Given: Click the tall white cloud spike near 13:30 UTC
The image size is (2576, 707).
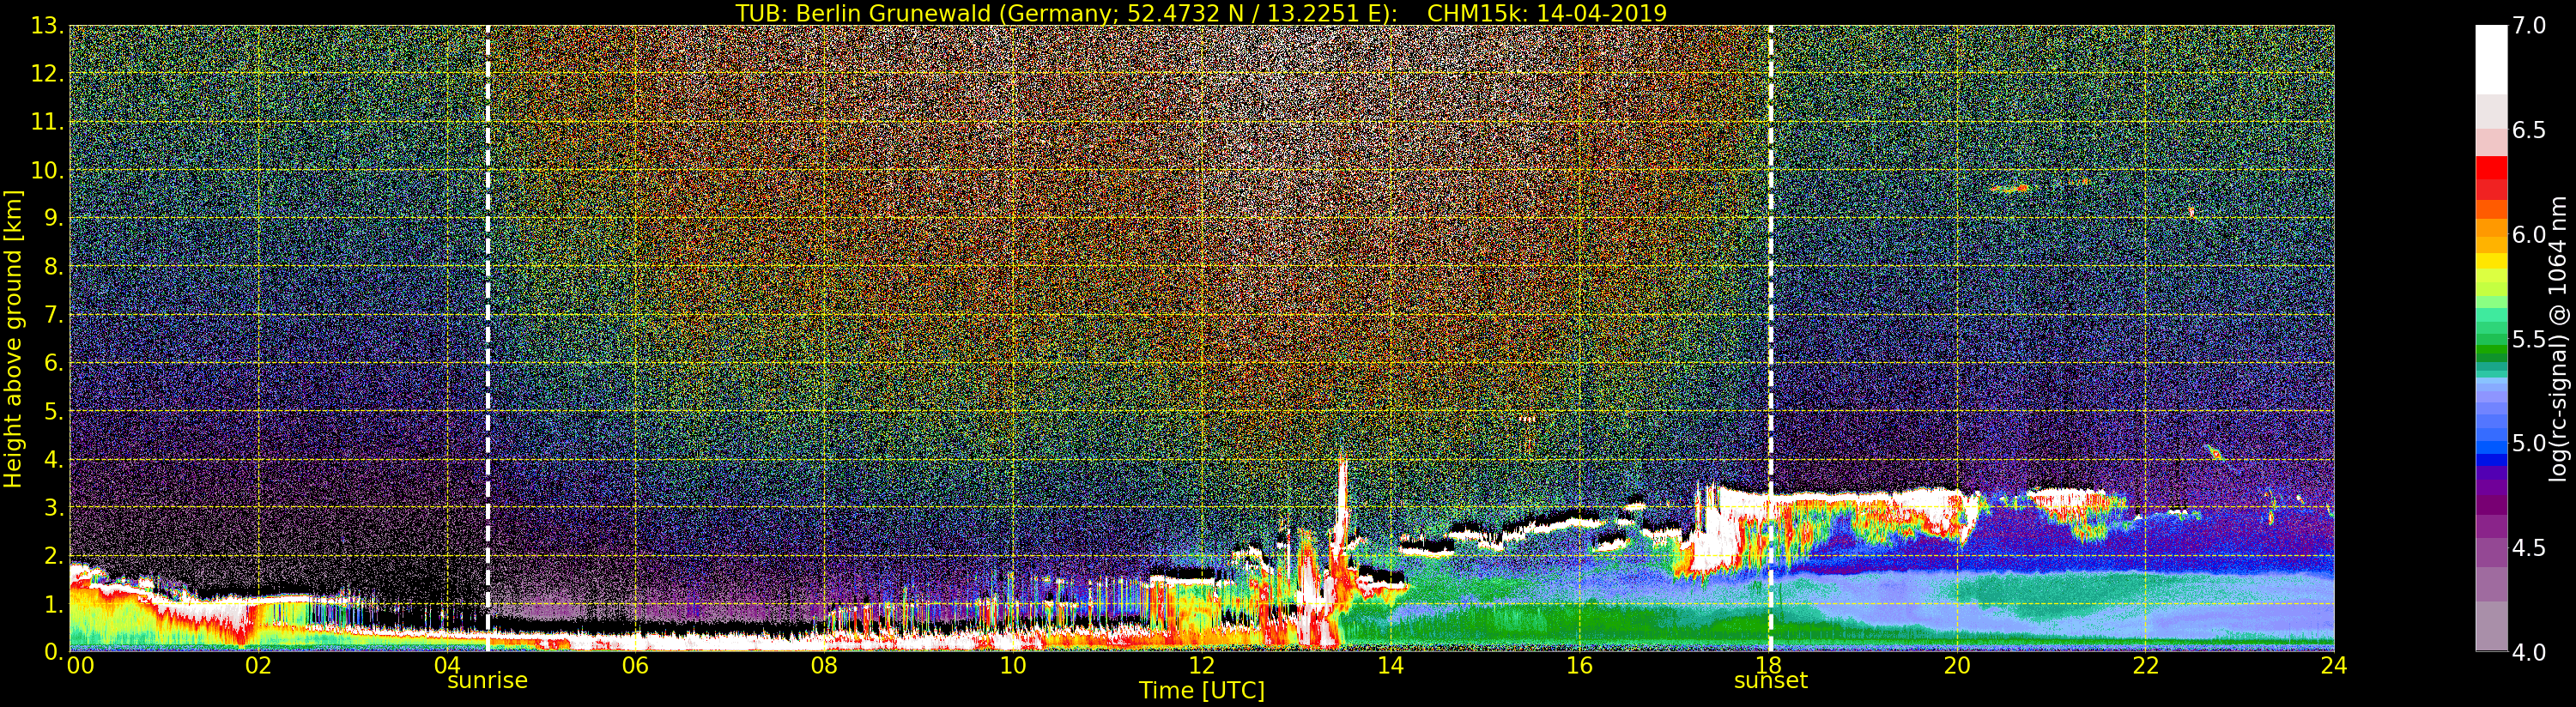Looking at the screenshot, I should pos(1341,510).
